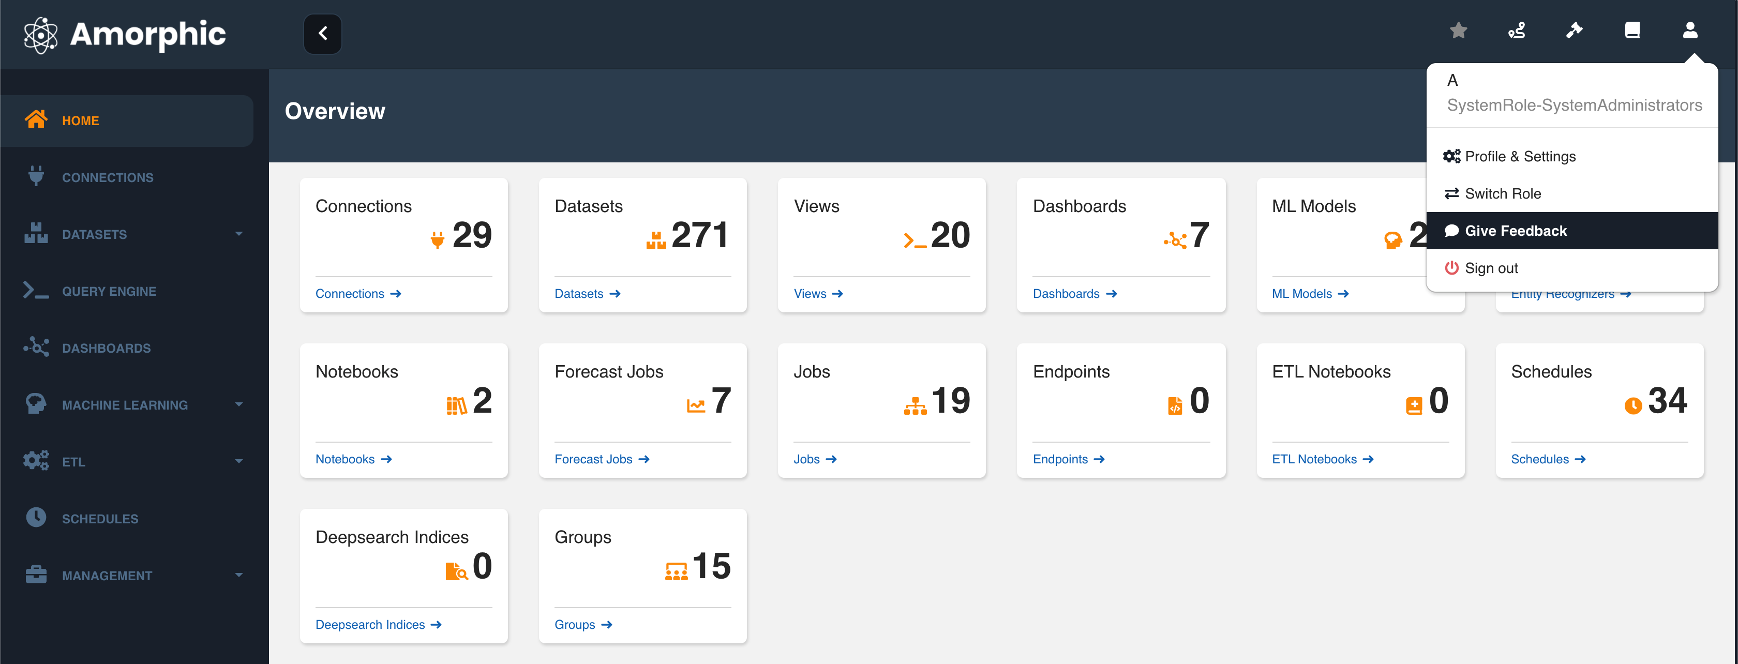1738x664 pixels.
Task: Select Give Feedback from user menu
Action: click(x=1516, y=231)
